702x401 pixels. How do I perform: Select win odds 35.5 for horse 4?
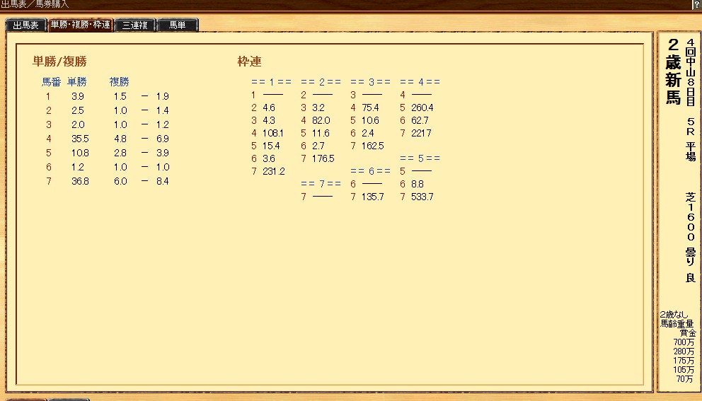pos(80,139)
